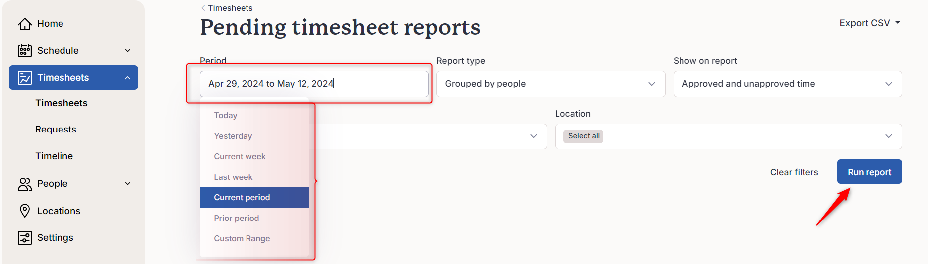
Task: Click the Run report button
Action: (869, 172)
